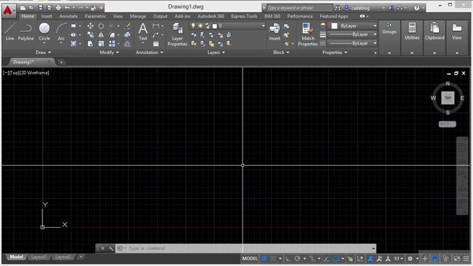This screenshot has height=266, width=473.
Task: Click the Help question mark button
Action: click(416, 8)
